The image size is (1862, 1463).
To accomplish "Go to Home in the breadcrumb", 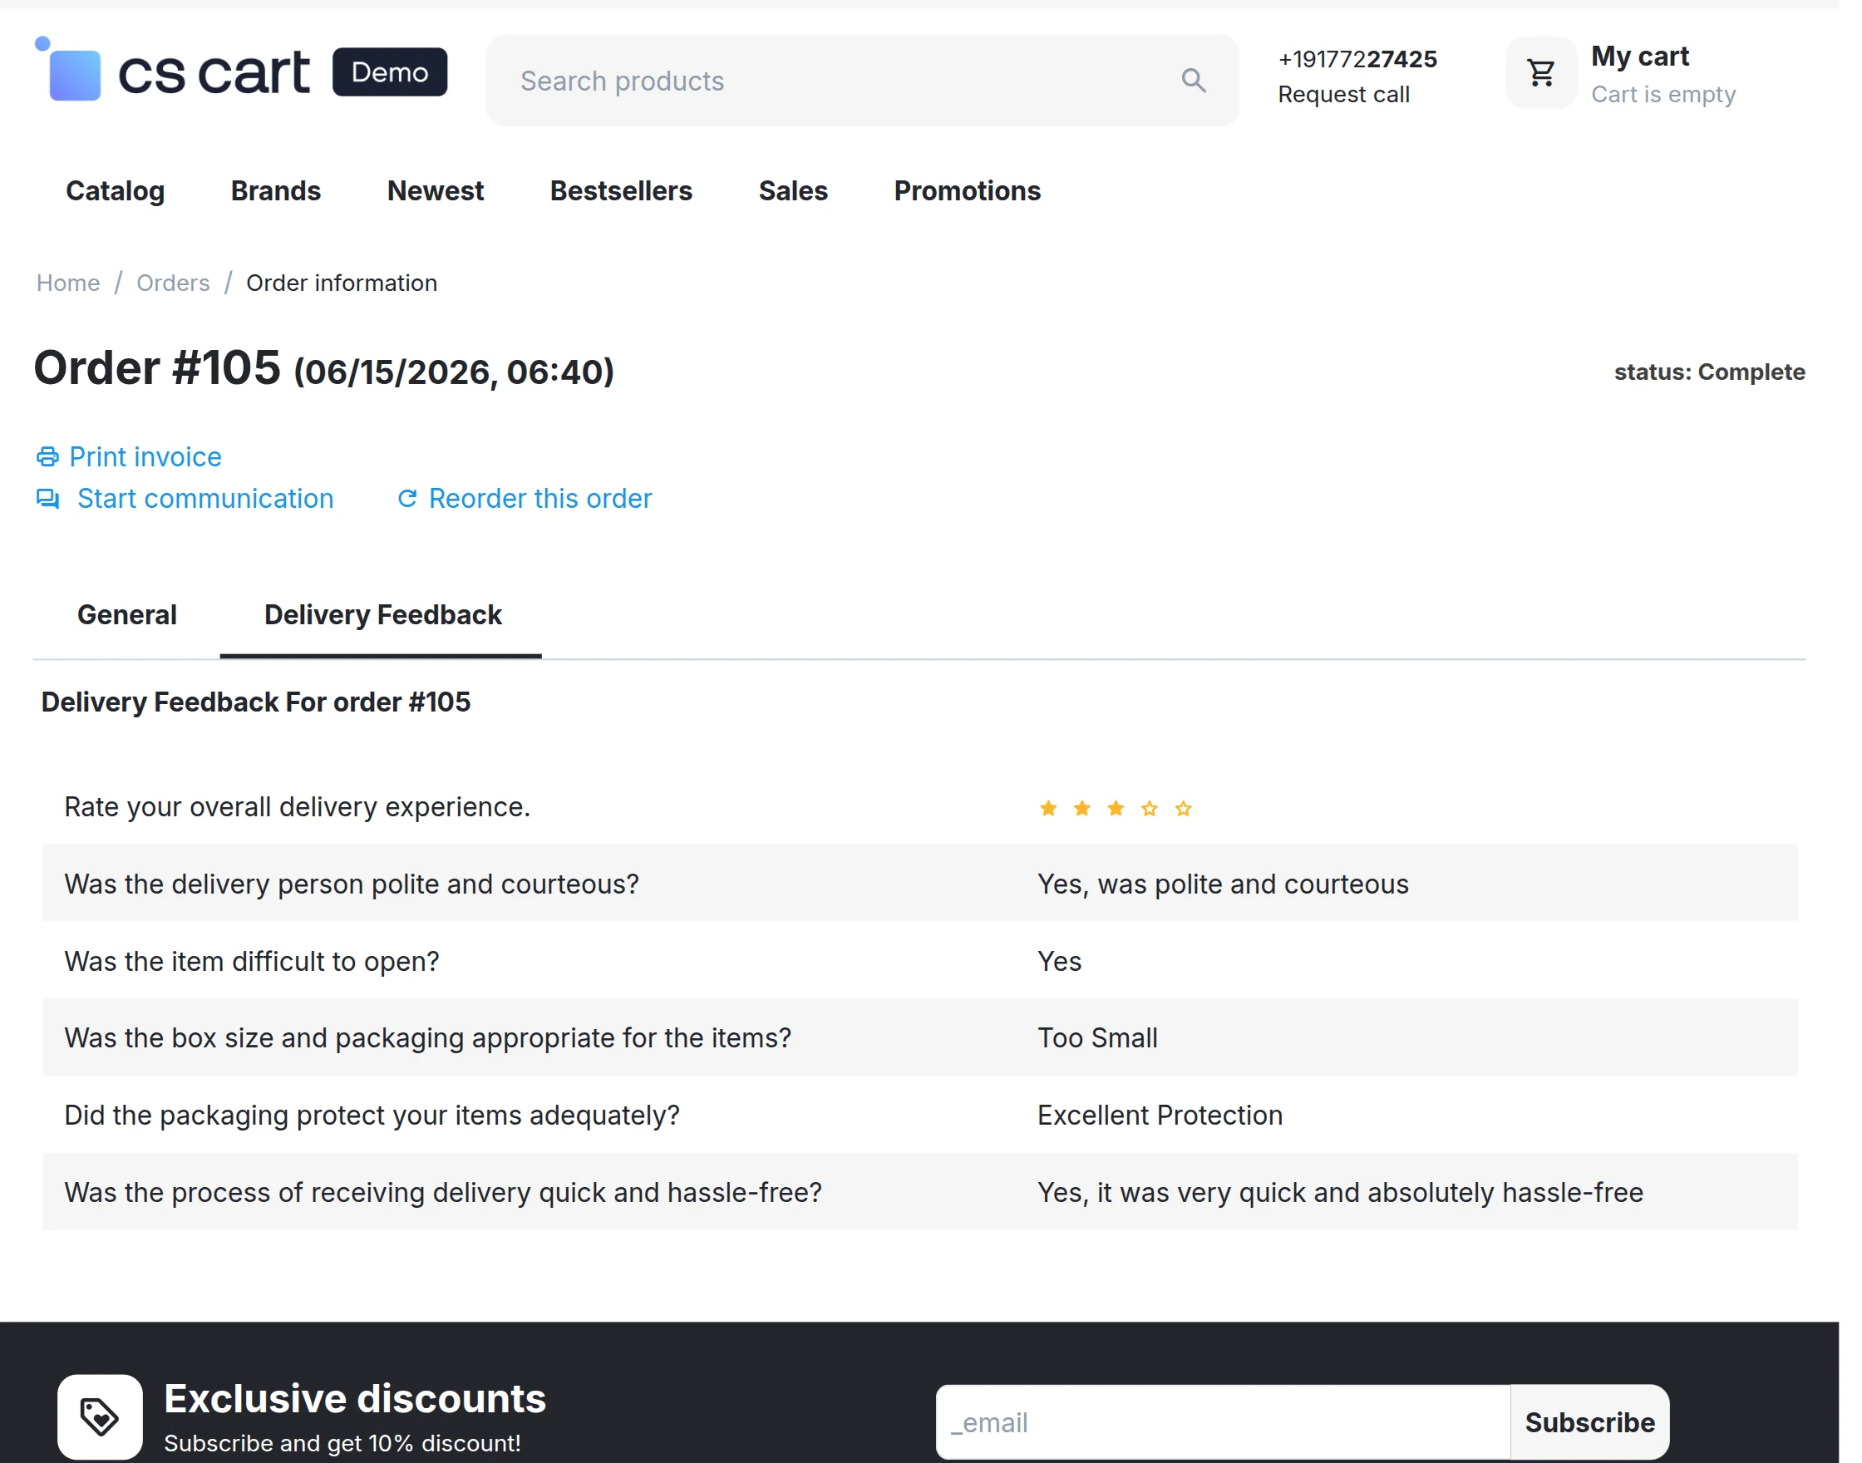I will pyautogui.click(x=68, y=283).
